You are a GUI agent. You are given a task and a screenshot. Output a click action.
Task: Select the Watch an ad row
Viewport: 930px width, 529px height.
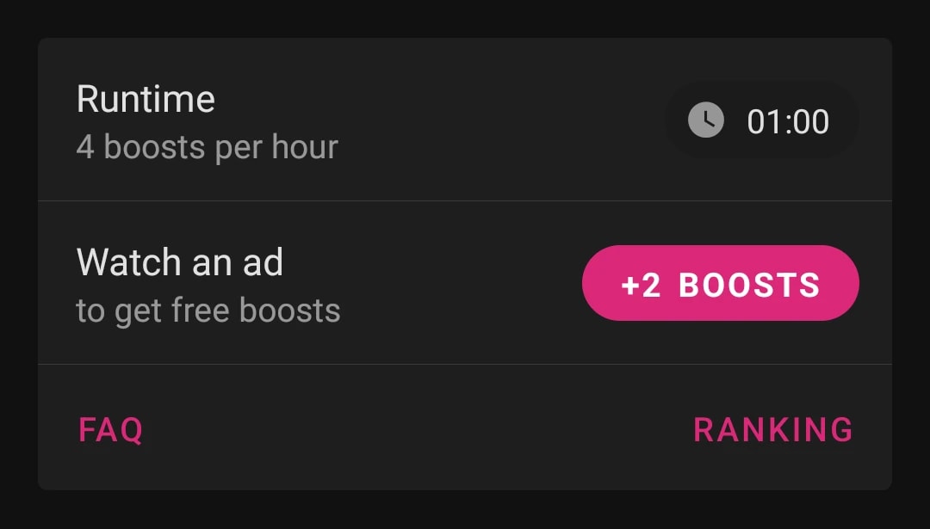(465, 283)
